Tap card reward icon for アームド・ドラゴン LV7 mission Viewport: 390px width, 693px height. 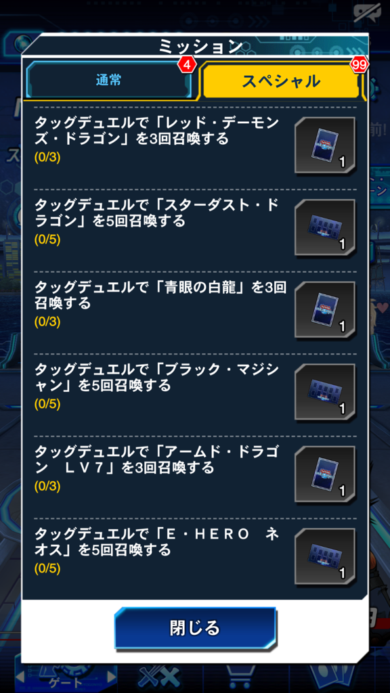pyautogui.click(x=325, y=474)
